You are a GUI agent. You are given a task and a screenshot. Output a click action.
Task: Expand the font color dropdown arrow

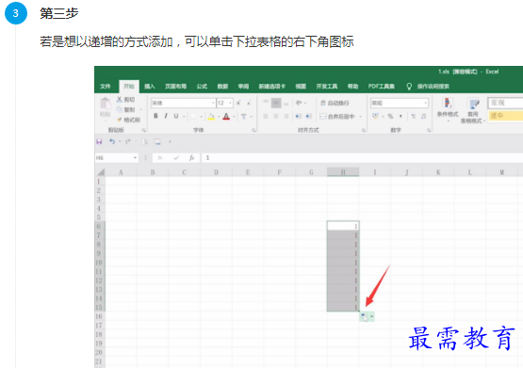(x=234, y=116)
